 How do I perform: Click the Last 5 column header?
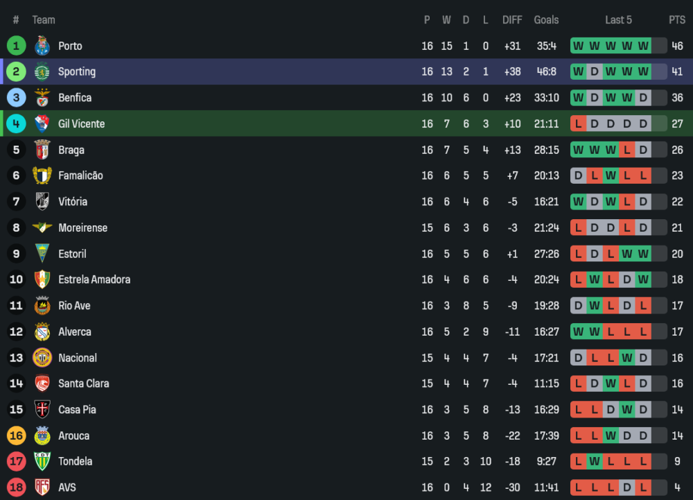(x=618, y=20)
